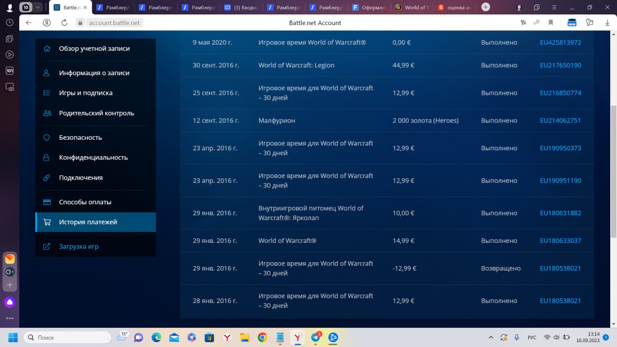Viewport: 617px width, 347px height.
Task: Click the list icon beside Игры и подписка
Action: [x=47, y=93]
